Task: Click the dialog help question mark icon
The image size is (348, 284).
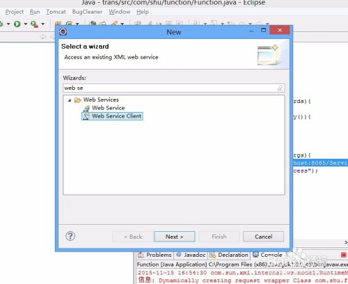Action: coord(70,236)
